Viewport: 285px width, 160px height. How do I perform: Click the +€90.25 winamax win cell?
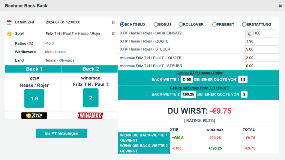pyautogui.click(x=215, y=148)
